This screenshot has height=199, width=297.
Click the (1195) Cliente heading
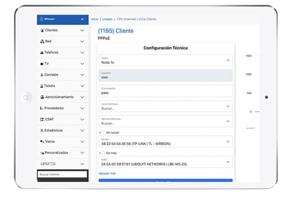point(115,31)
